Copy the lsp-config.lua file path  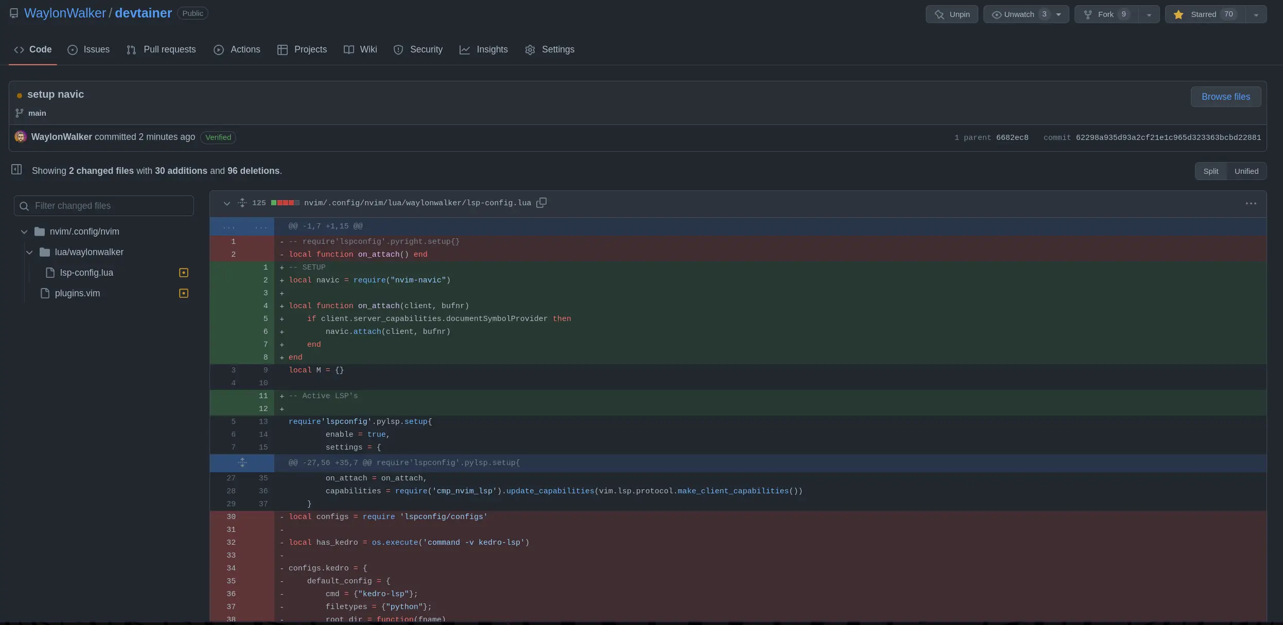pyautogui.click(x=541, y=203)
